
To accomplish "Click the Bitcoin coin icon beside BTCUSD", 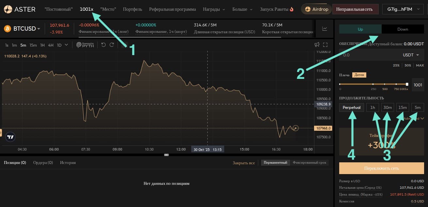I will (8, 29).
